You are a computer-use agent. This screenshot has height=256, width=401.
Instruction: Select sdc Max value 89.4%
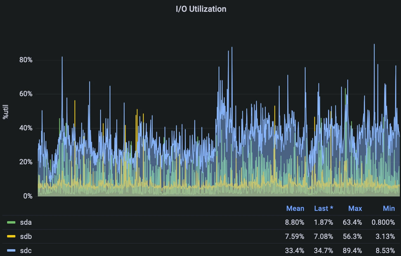pyautogui.click(x=352, y=251)
